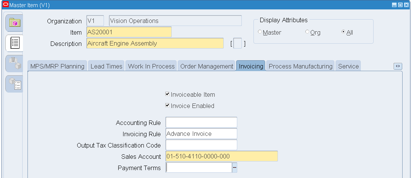Image resolution: width=412 pixels, height=178 pixels.
Task: Toggle the Invoice Enabled checkbox
Action: click(x=167, y=105)
